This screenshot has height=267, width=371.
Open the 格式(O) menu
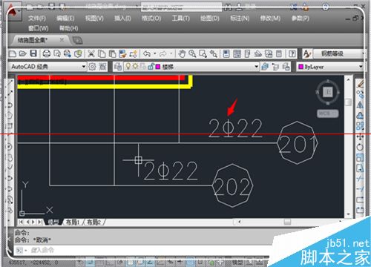tap(151, 19)
